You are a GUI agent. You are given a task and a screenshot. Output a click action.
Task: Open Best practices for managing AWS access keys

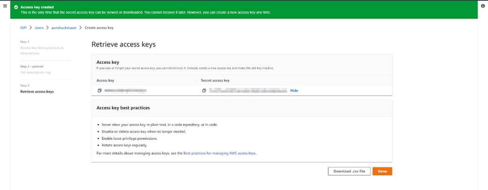[220, 153]
